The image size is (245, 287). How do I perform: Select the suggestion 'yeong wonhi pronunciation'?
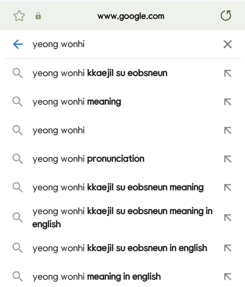click(x=88, y=159)
